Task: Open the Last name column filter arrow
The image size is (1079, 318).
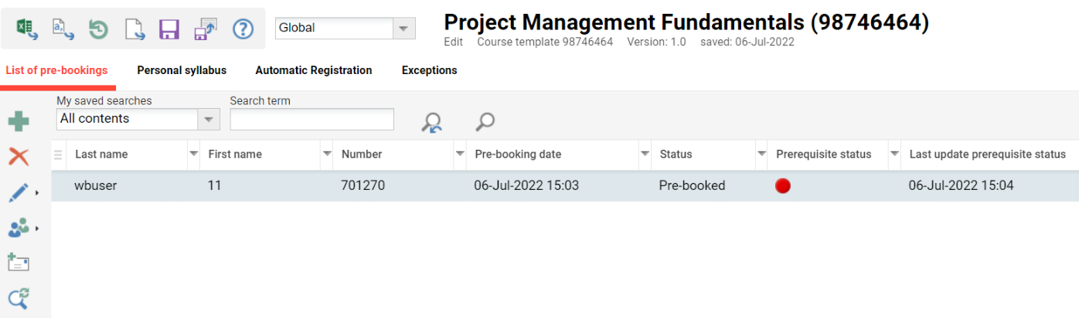Action: (x=193, y=154)
